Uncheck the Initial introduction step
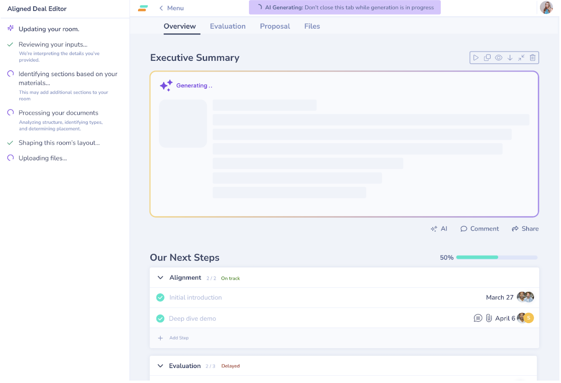 pyautogui.click(x=160, y=298)
